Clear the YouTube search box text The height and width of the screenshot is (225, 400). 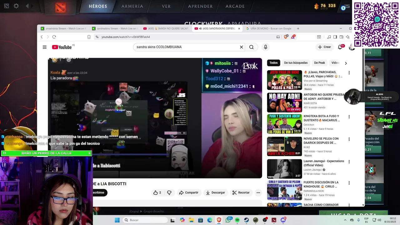pyautogui.click(x=241, y=47)
